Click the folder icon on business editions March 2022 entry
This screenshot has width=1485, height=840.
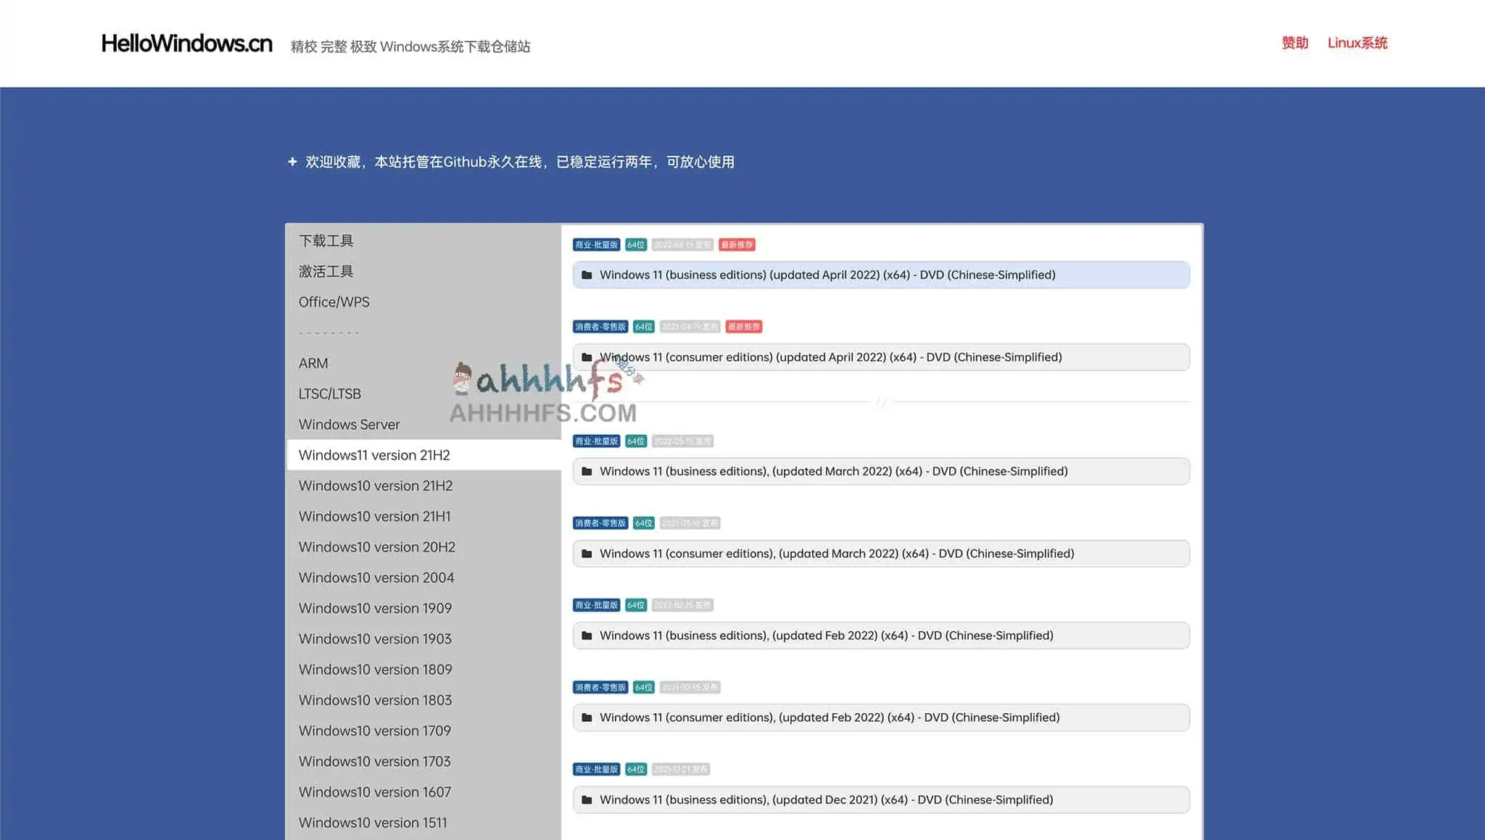pyautogui.click(x=587, y=471)
